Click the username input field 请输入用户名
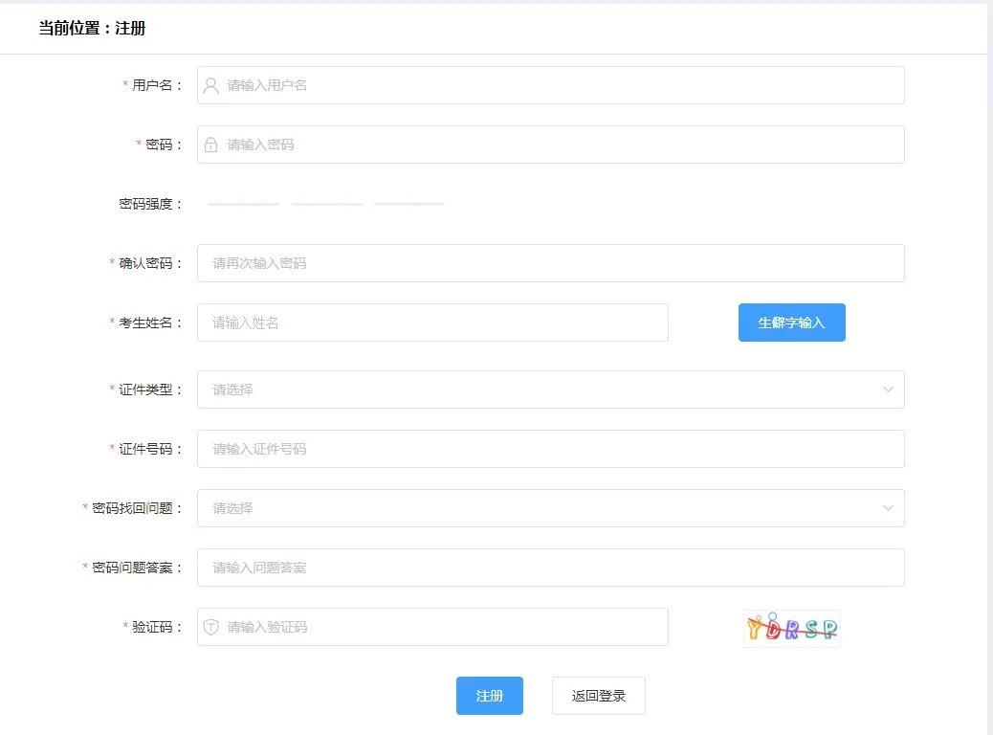Viewport: 993px width, 735px height. (x=550, y=85)
